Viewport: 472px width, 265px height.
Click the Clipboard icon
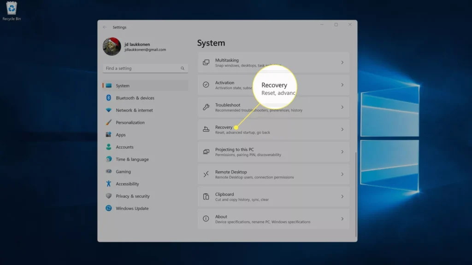coord(206,196)
